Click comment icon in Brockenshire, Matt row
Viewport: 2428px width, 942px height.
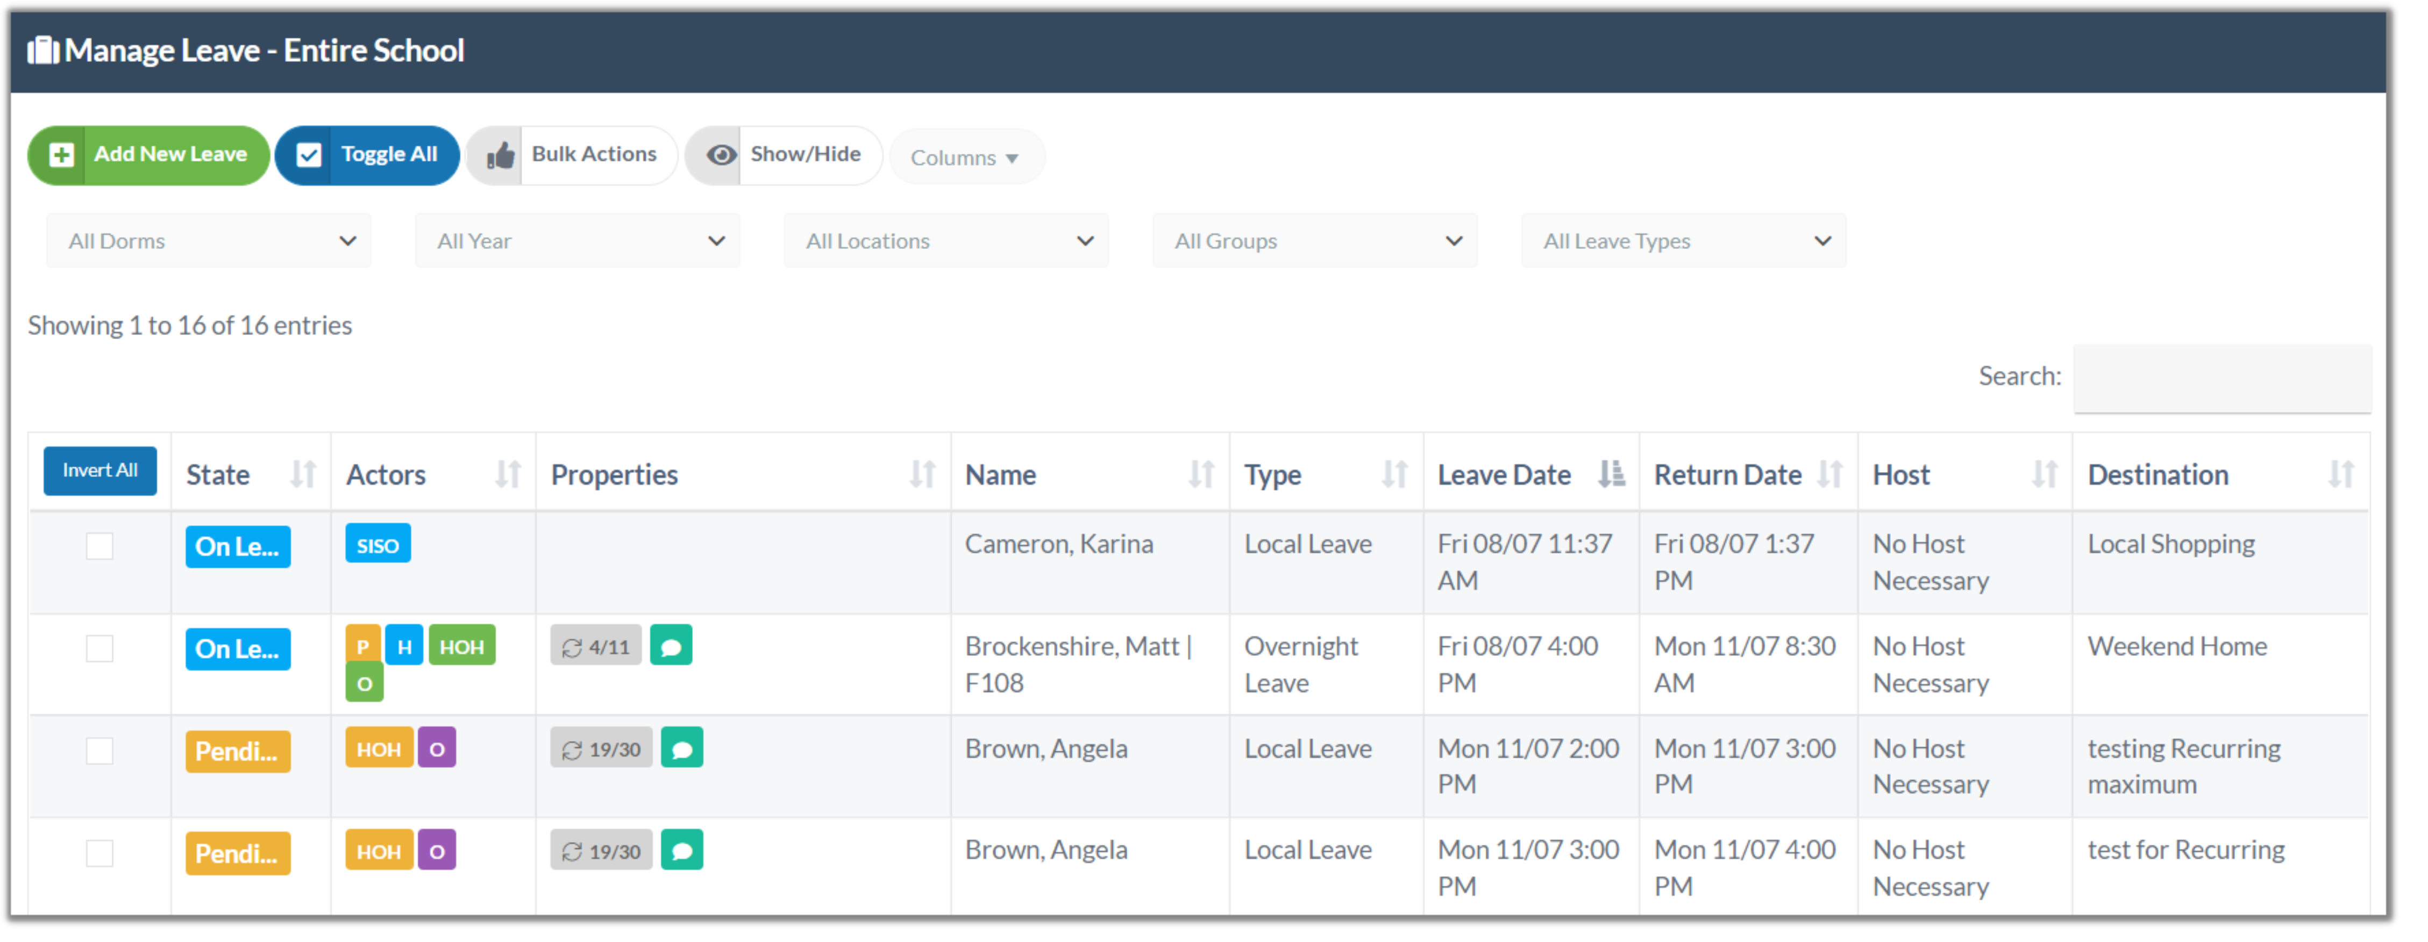point(670,646)
